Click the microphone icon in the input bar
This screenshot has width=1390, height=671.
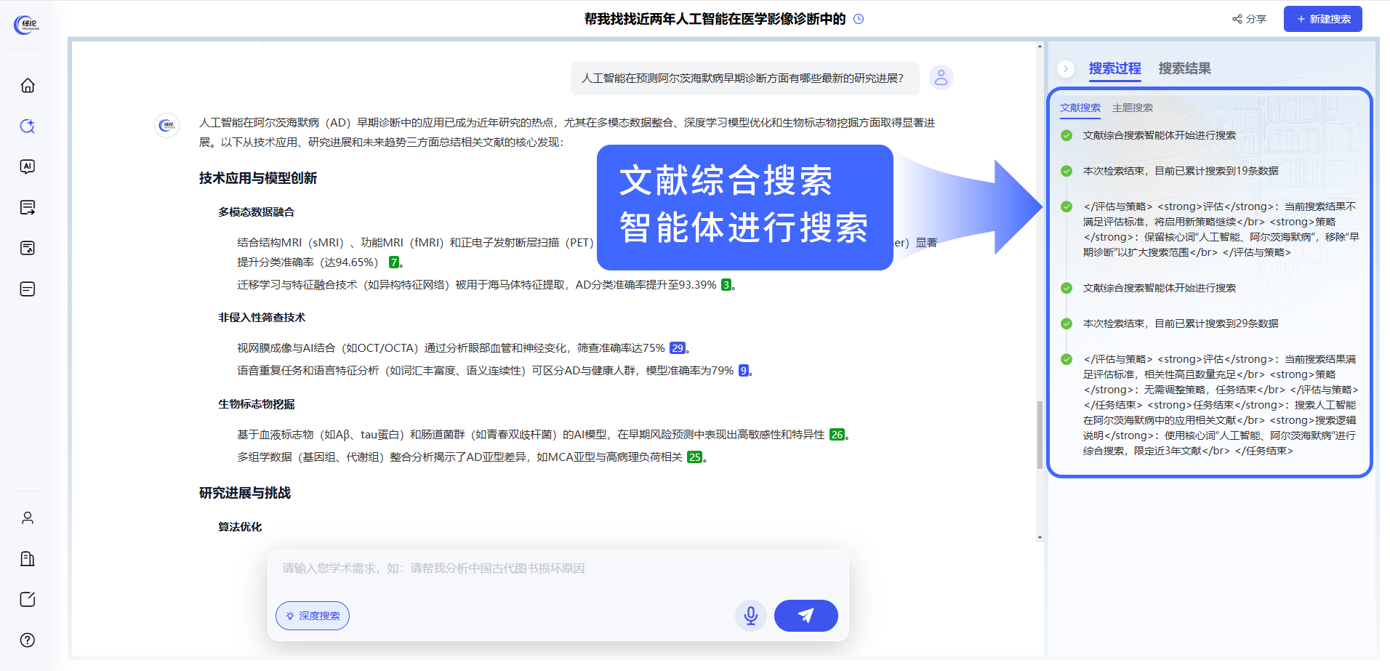pyautogui.click(x=751, y=615)
